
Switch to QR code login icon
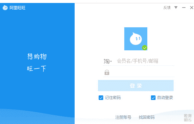(x=188, y=117)
